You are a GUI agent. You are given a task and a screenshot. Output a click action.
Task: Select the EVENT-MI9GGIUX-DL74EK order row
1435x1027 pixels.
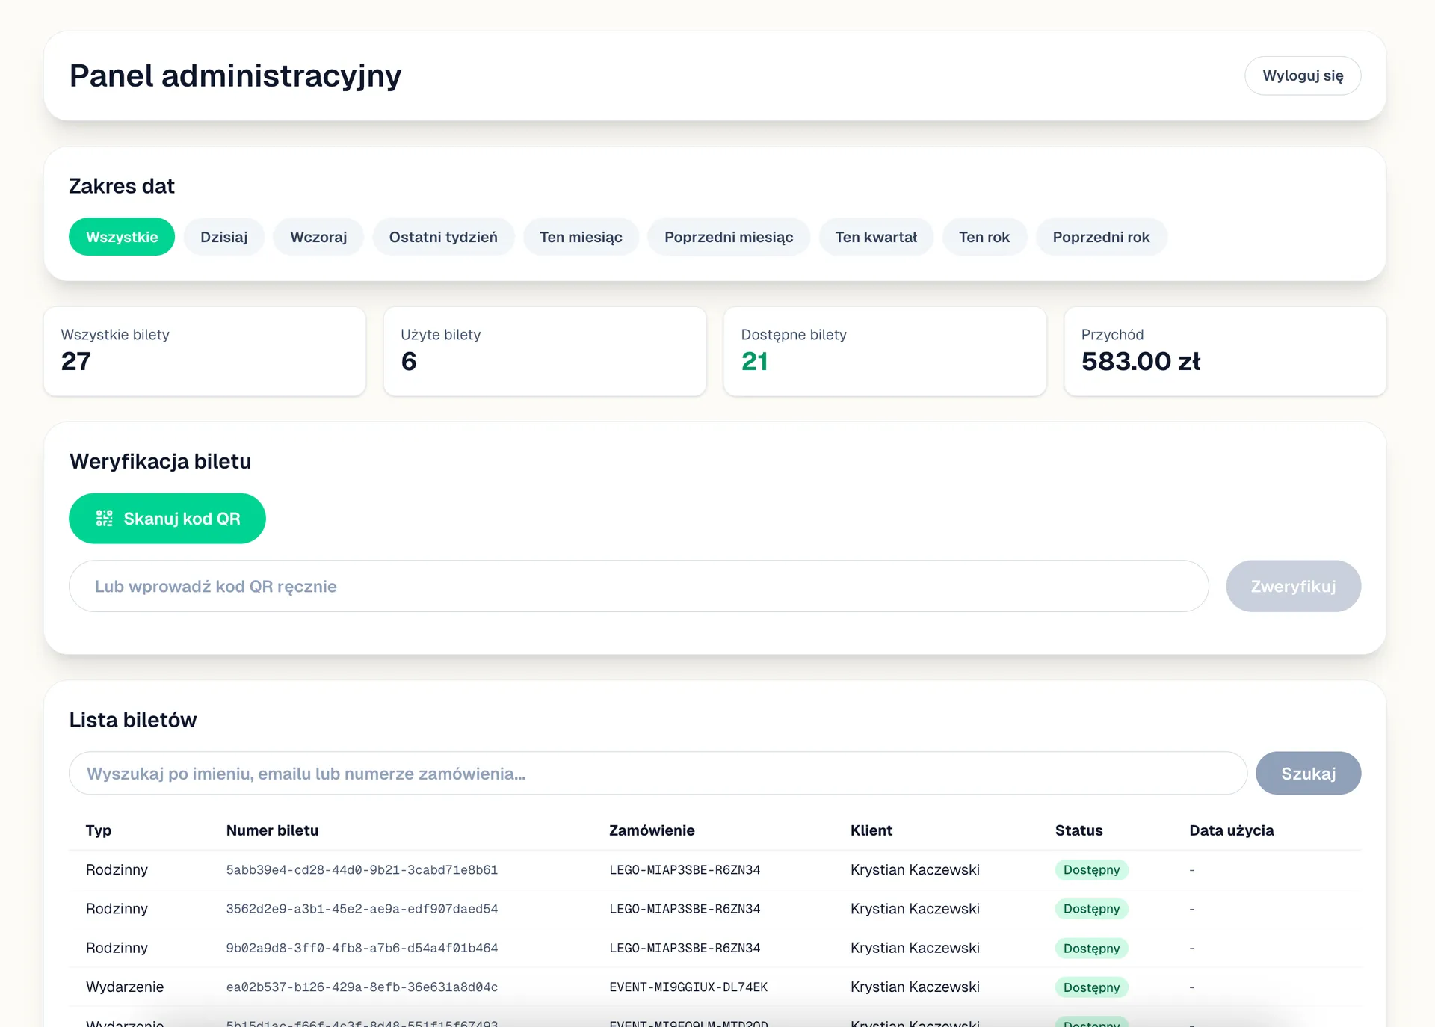(688, 987)
